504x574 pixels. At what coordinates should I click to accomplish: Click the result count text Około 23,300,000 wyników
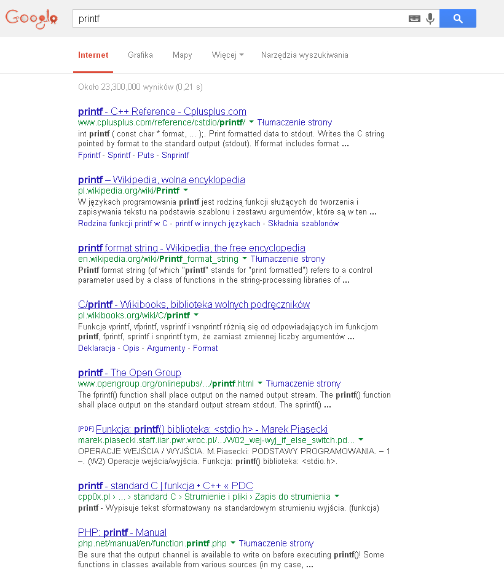coord(140,87)
